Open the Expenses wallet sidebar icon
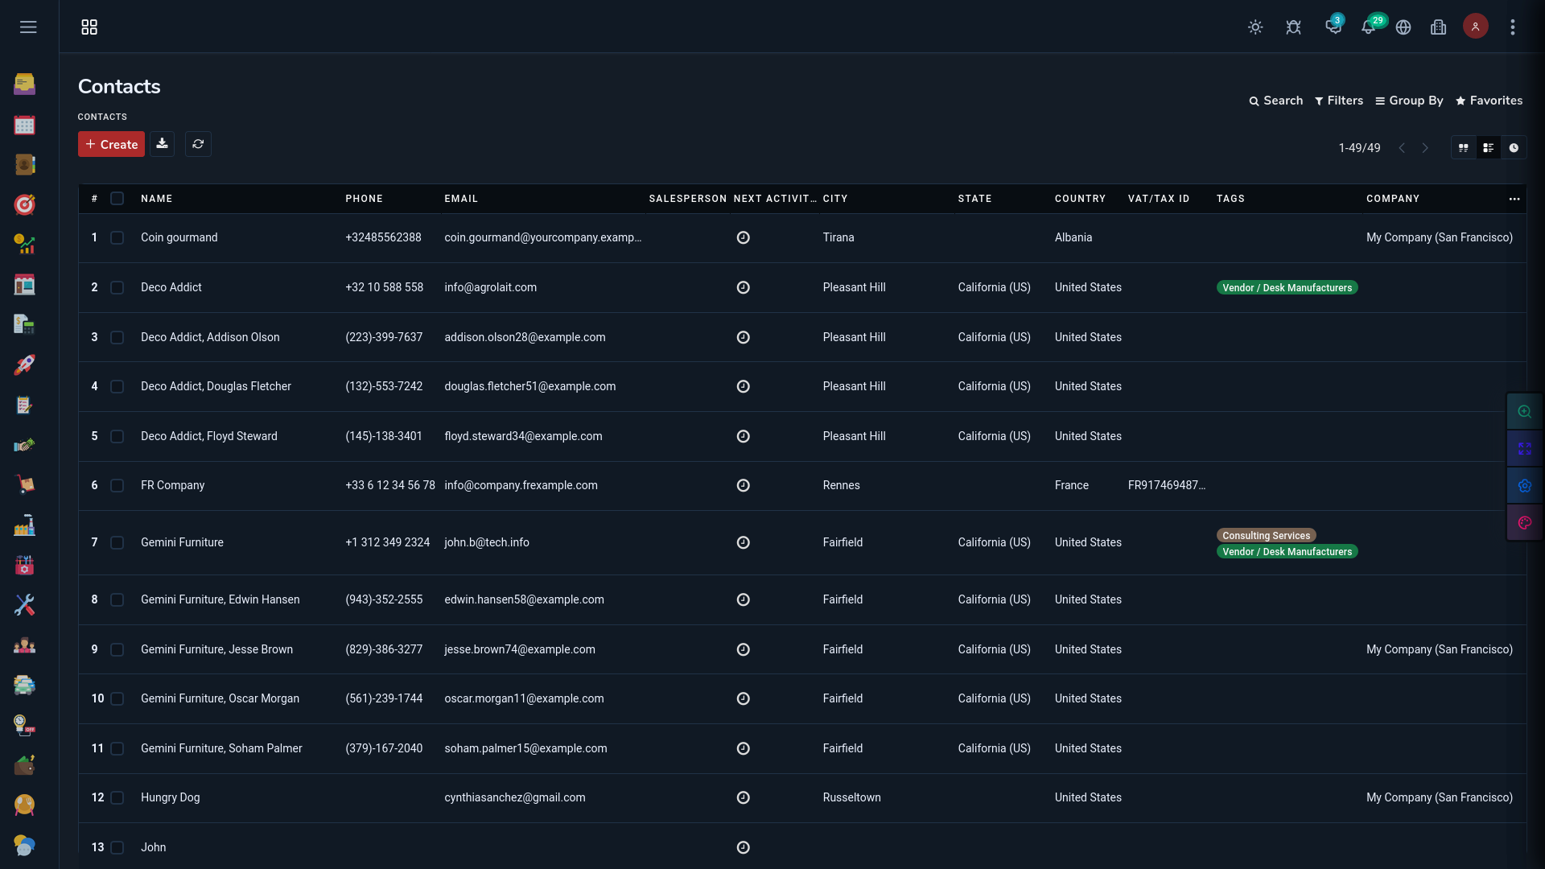This screenshot has width=1545, height=869. [24, 764]
